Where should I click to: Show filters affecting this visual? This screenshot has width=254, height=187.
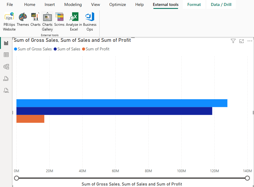(233, 41)
